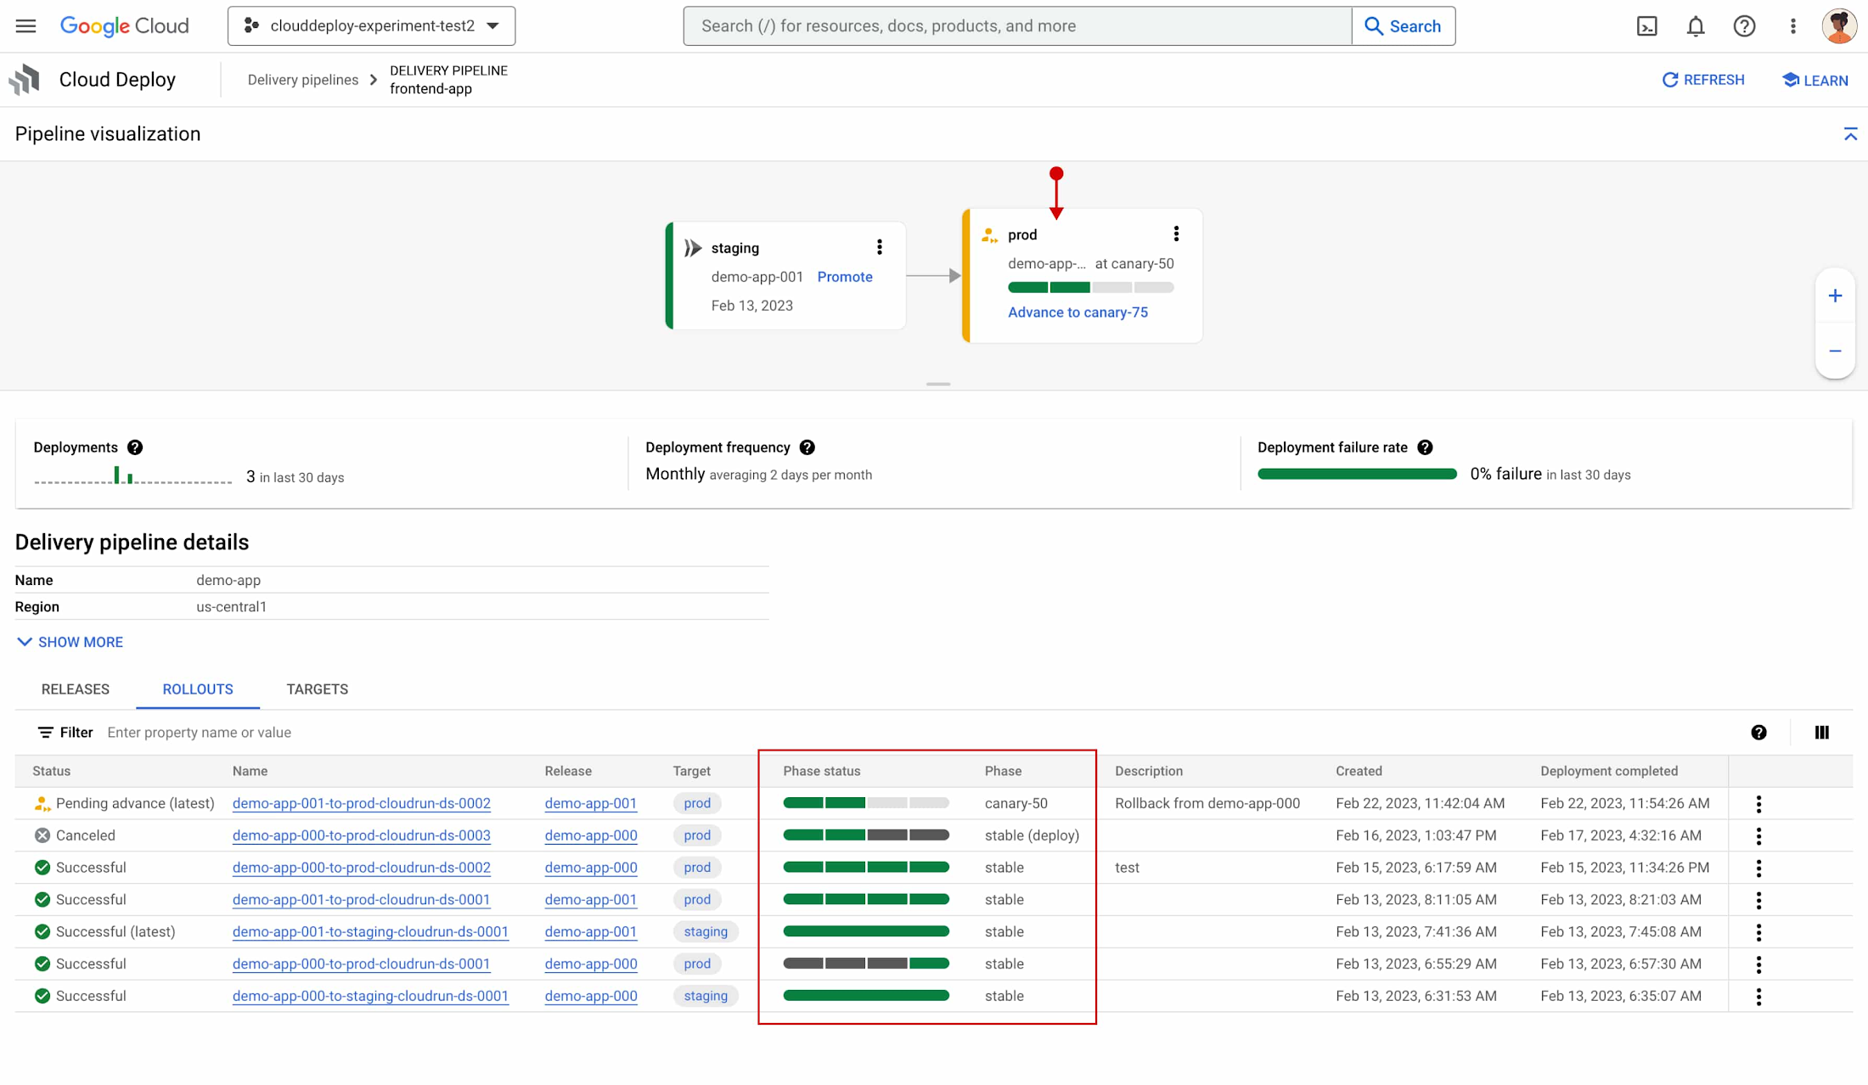Open the top bar more options menu

[x=1792, y=26]
